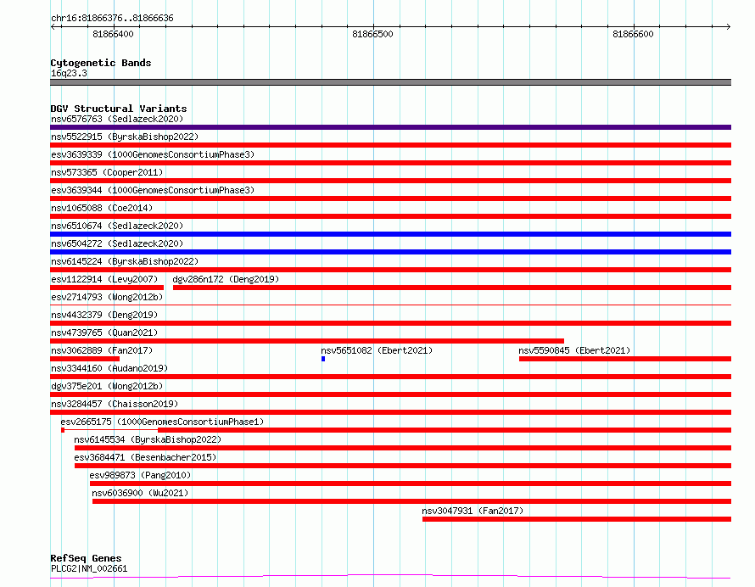
Task: Click the blue nsv6510674 variant bar
Action: (x=390, y=234)
